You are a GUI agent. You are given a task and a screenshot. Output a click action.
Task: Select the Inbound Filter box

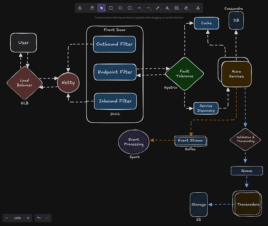click(x=116, y=101)
